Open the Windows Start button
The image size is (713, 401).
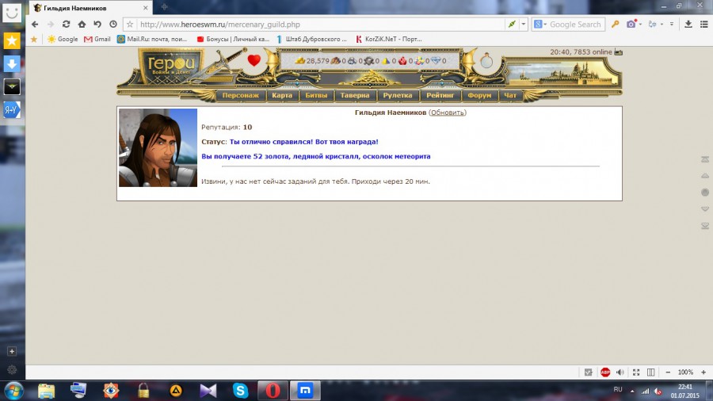point(13,391)
